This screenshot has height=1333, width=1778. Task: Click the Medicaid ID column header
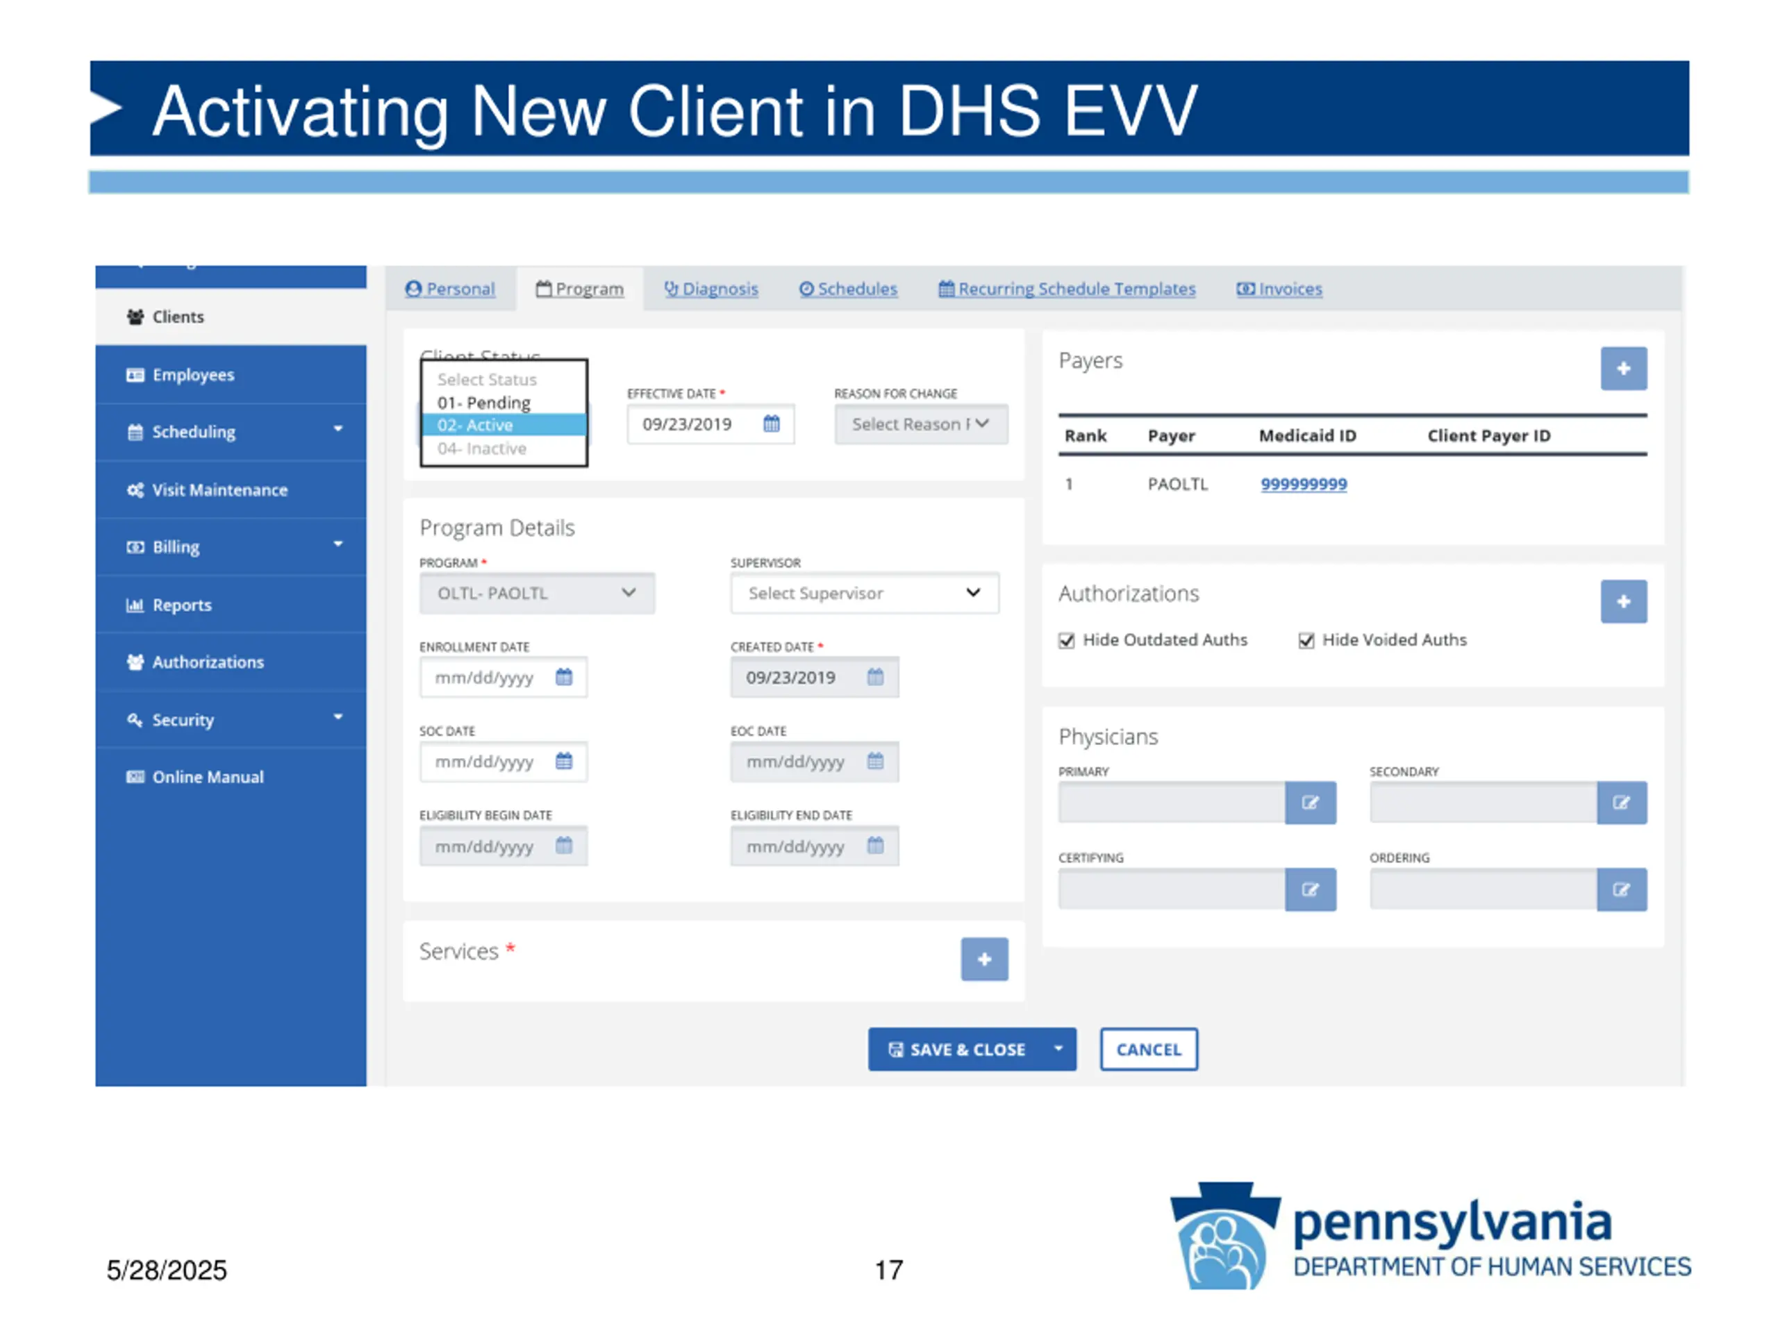click(x=1307, y=435)
